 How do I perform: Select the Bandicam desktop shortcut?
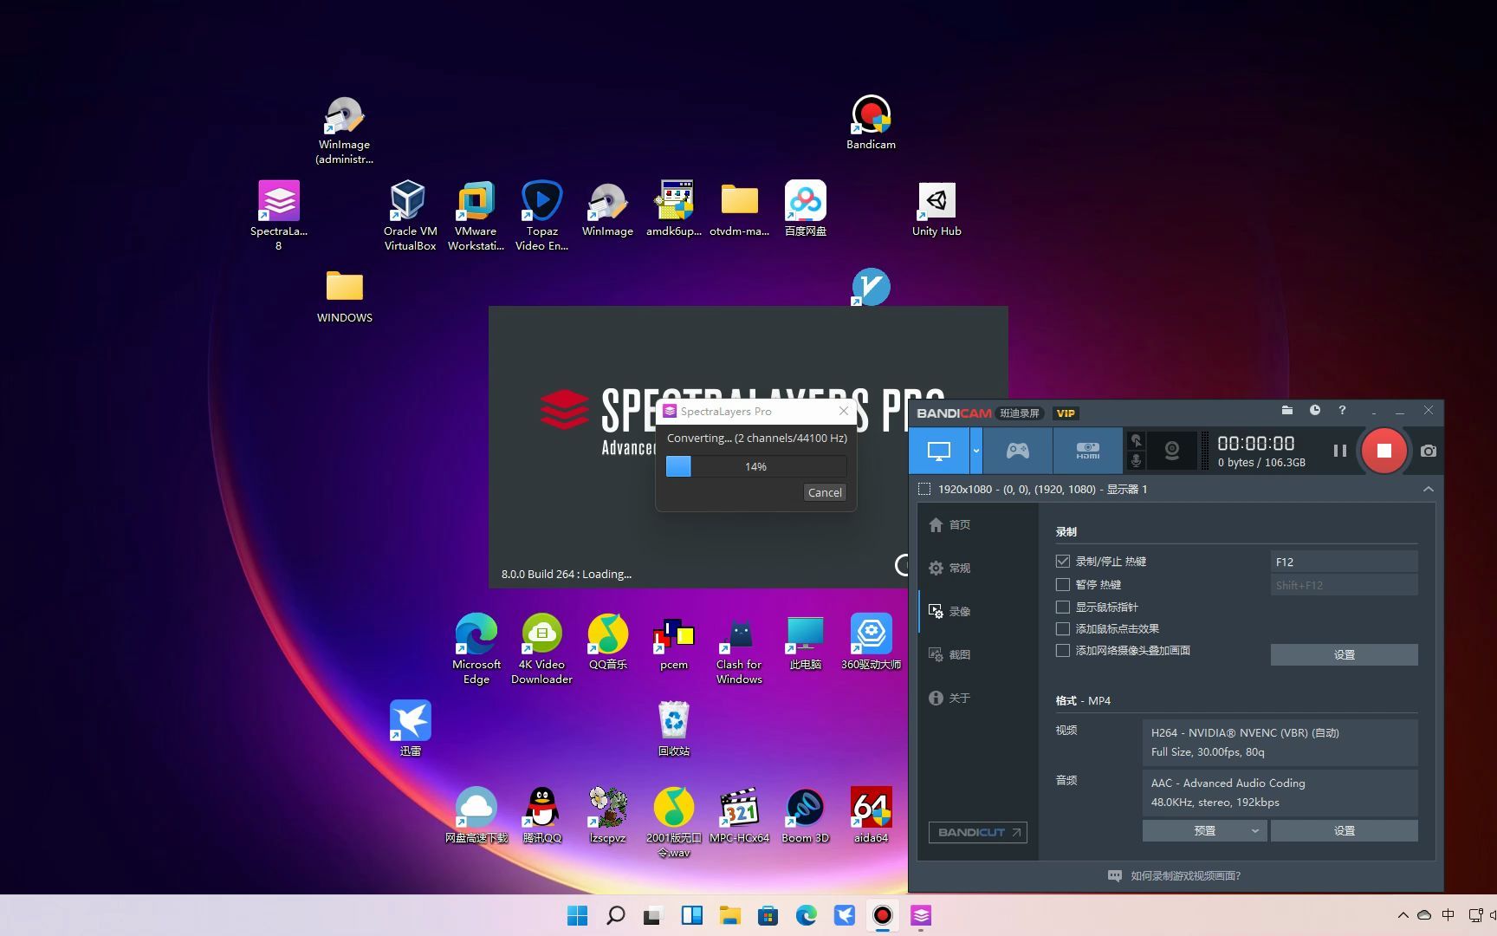tap(871, 122)
